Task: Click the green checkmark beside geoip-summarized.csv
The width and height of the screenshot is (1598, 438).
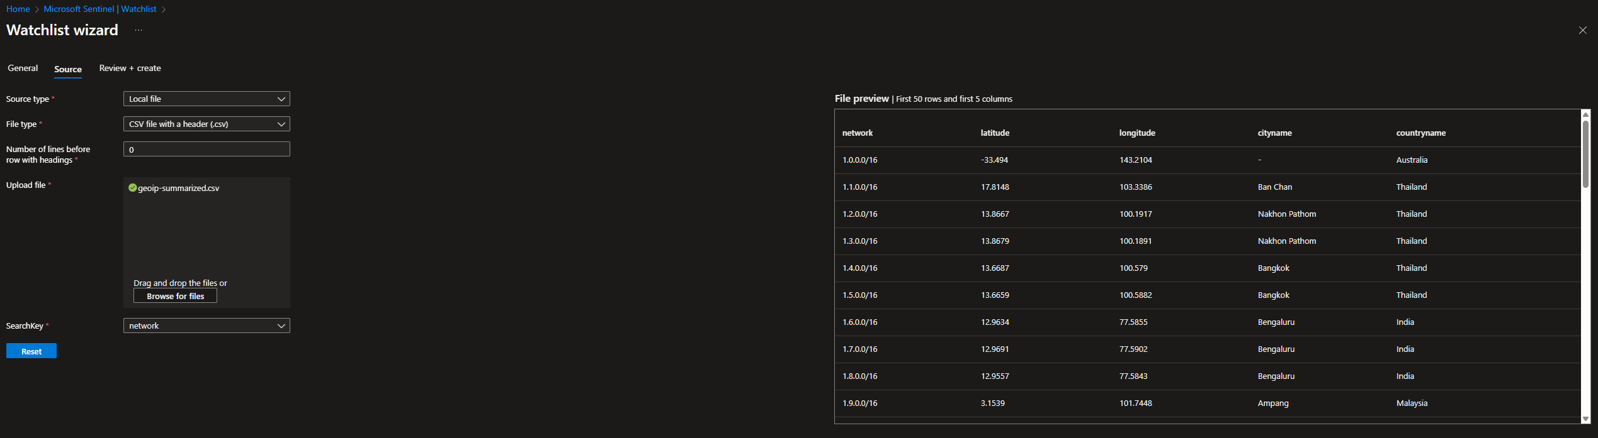Action: tap(132, 188)
